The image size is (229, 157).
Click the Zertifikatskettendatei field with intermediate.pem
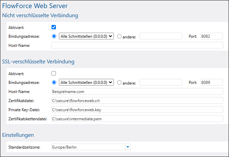(137, 119)
